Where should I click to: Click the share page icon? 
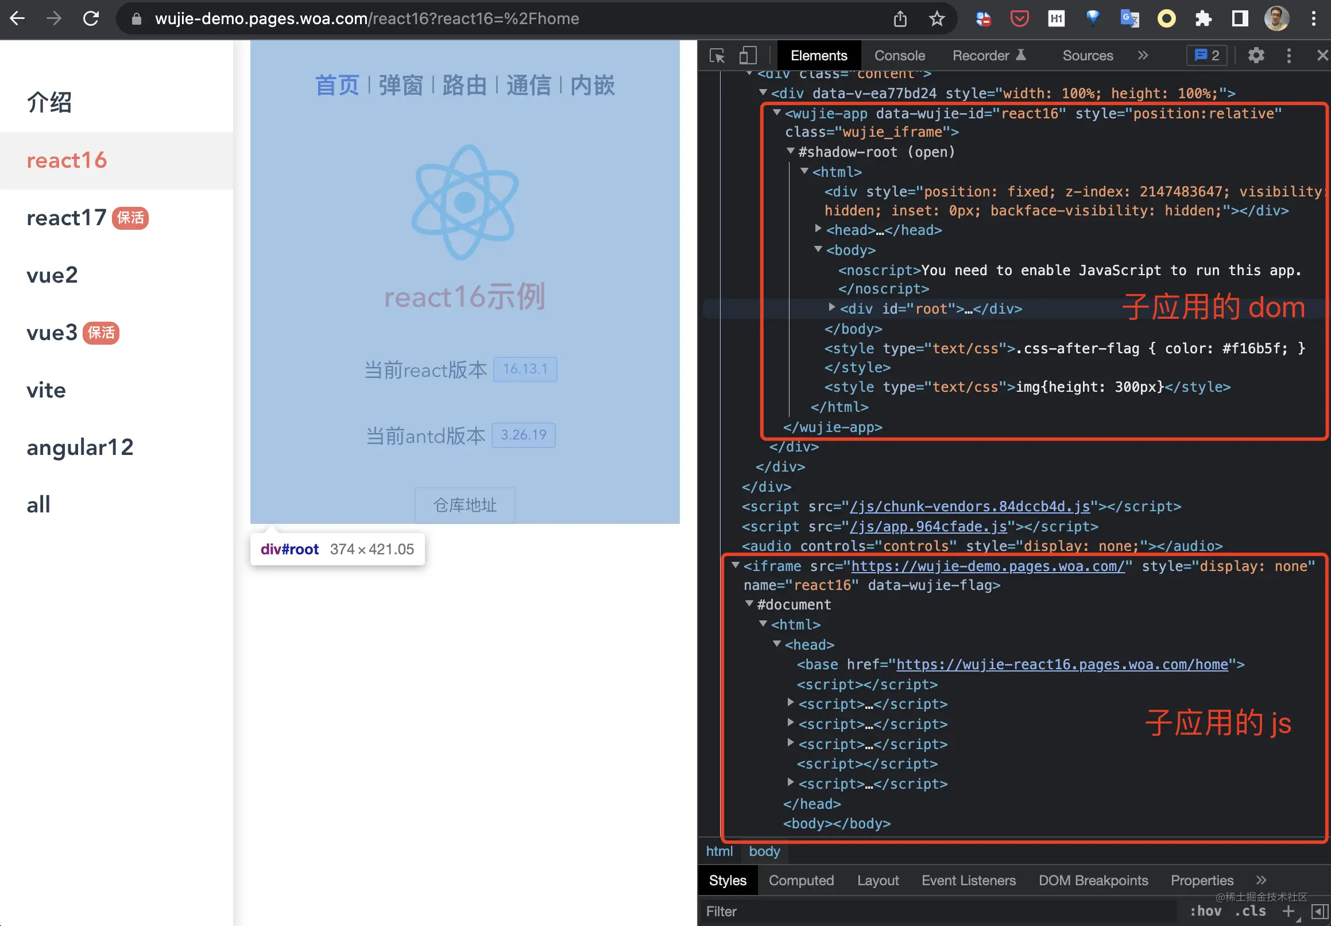(900, 18)
